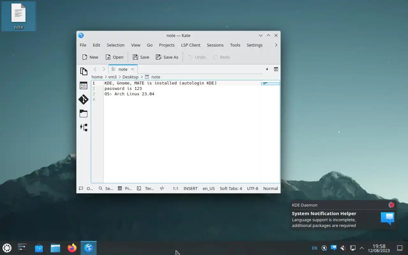Save the note document
408x255 pixels.
point(141,57)
